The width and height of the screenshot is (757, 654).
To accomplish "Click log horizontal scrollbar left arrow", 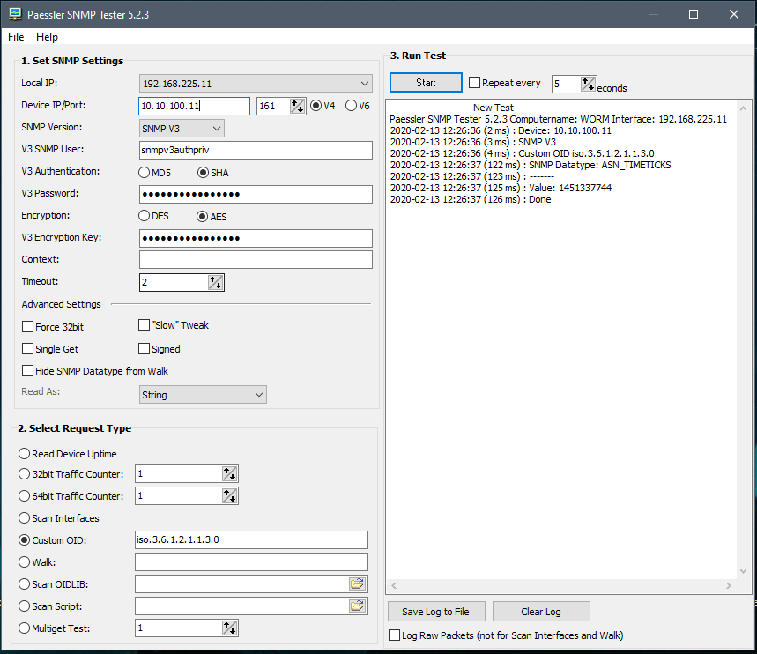I will pos(394,585).
